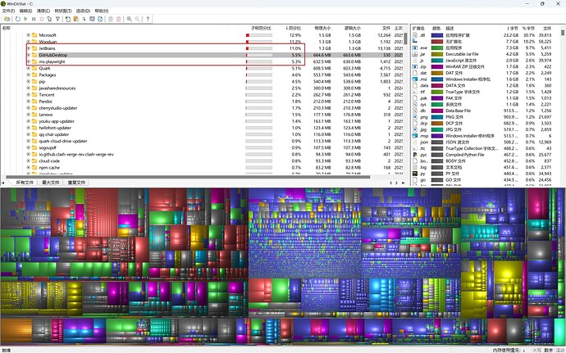Click the folder list horizontal scrollbar
The height and width of the screenshot is (353, 566).
tap(188, 177)
